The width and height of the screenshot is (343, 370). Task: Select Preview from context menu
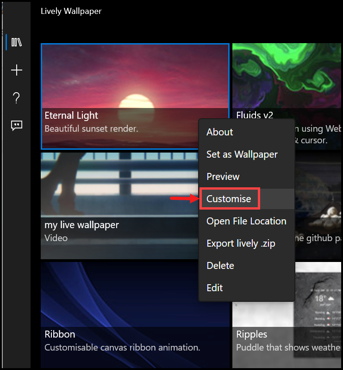(247, 177)
